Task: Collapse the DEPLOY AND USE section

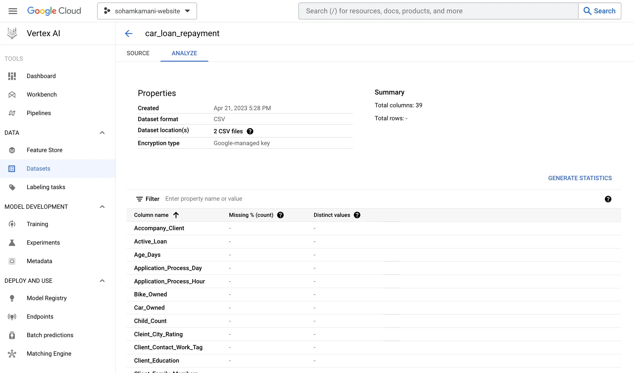Action: point(102,281)
